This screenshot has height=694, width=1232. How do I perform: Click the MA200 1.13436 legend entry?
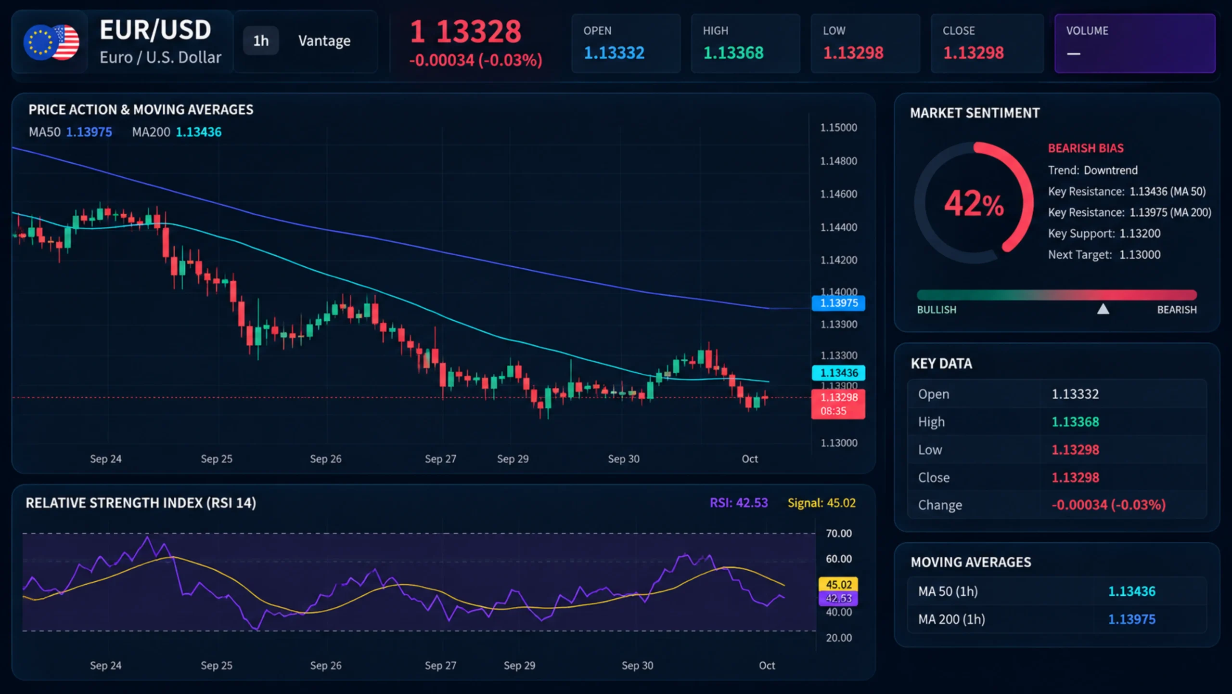click(177, 132)
